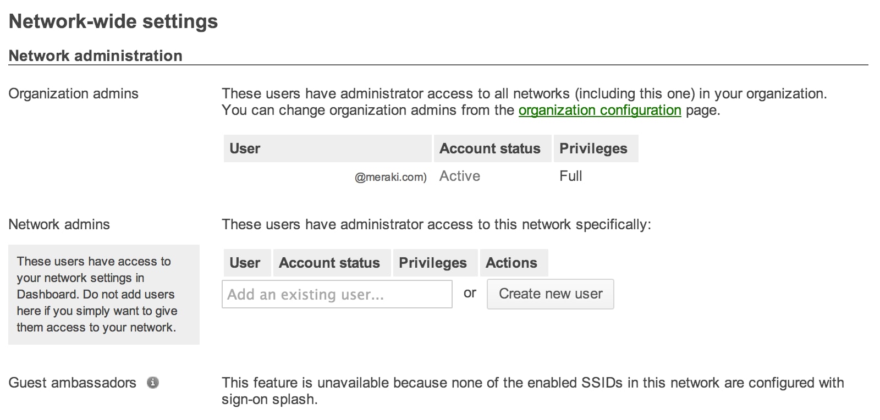Click the Organization admins label
This screenshot has height=420, width=880.
73,93
